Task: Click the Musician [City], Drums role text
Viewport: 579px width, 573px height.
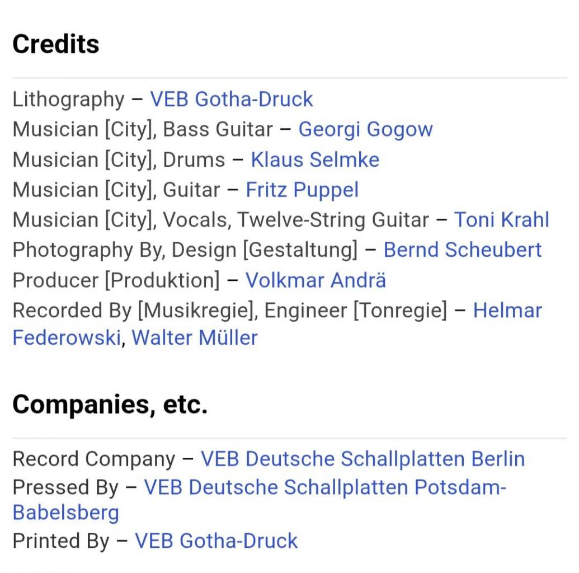Action: tap(118, 160)
